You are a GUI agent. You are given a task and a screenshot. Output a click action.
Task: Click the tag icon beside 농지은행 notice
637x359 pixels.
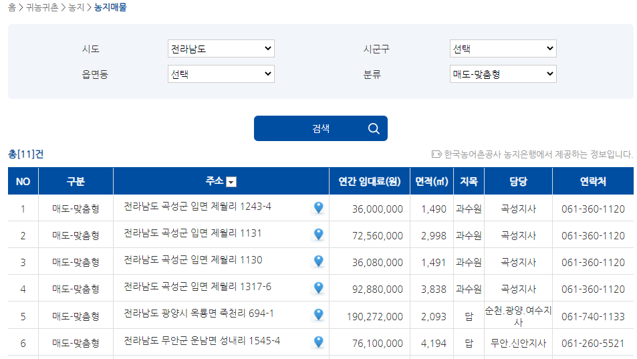coord(436,154)
